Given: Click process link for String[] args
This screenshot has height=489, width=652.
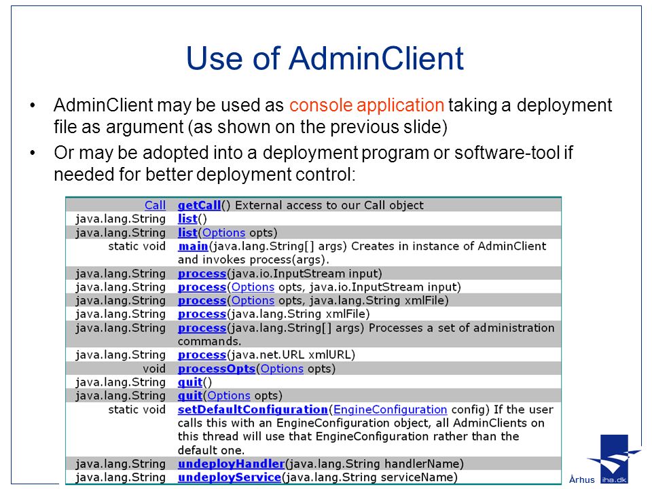Looking at the screenshot, I should pos(202,328).
